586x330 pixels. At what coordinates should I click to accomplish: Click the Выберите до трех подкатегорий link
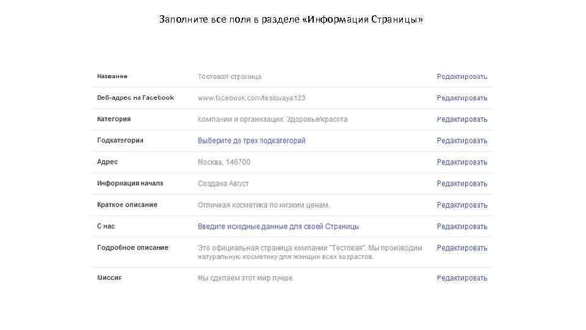[251, 141]
